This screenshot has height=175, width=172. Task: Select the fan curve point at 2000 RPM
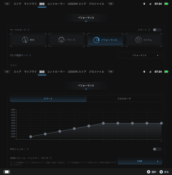pos(31,137)
